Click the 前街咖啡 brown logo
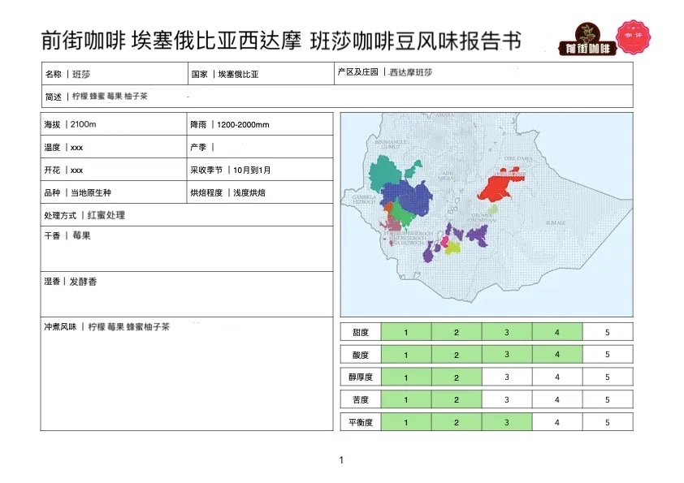The width and height of the screenshot is (684, 483). (587, 40)
